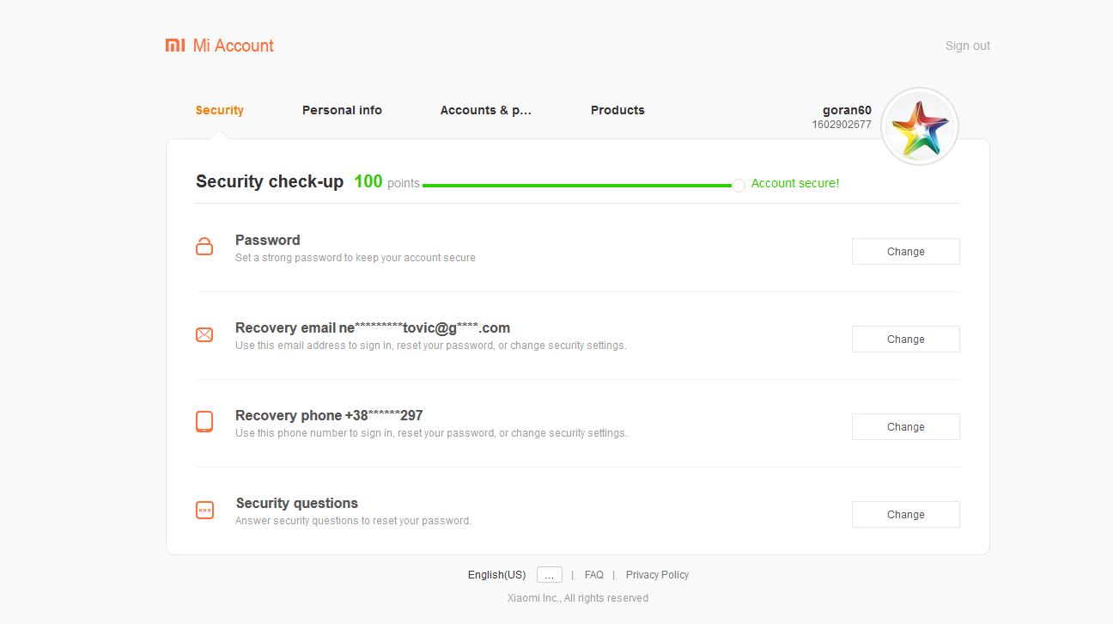Screen dimensions: 1113x624
Task: Open the Accounts & p... tab
Action: pos(486,110)
